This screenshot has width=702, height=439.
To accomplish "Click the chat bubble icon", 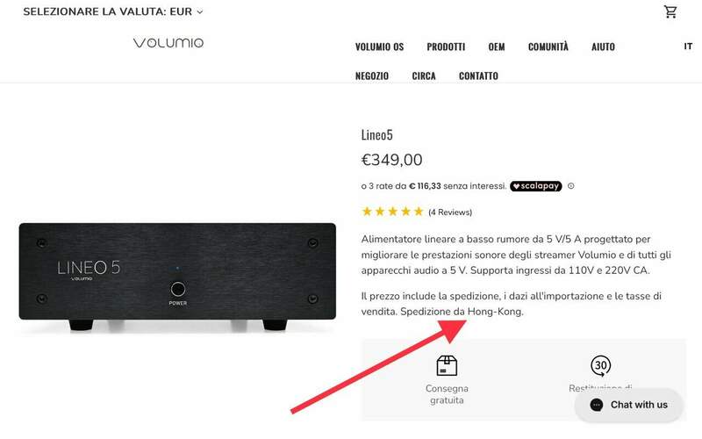I will [x=596, y=405].
